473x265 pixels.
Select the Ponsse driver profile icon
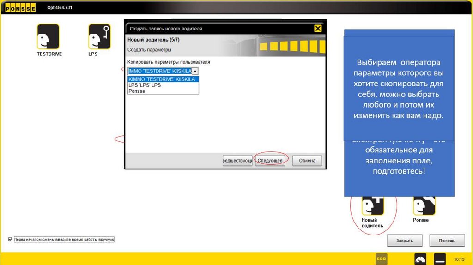pos(424,205)
